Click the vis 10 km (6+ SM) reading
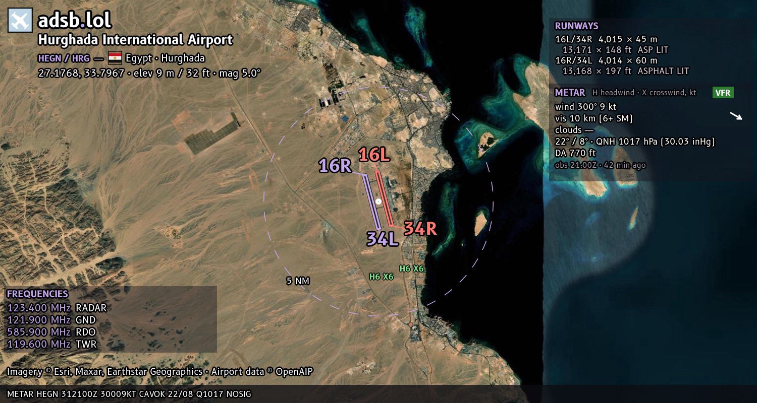This screenshot has width=757, height=403. pos(593,118)
